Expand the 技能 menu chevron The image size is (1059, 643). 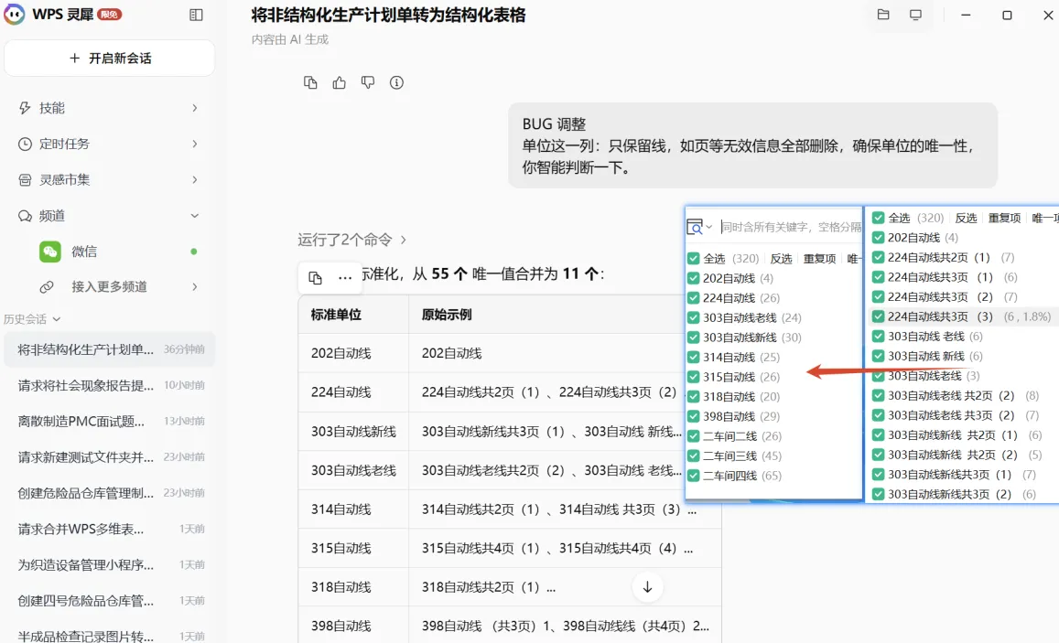(195, 108)
